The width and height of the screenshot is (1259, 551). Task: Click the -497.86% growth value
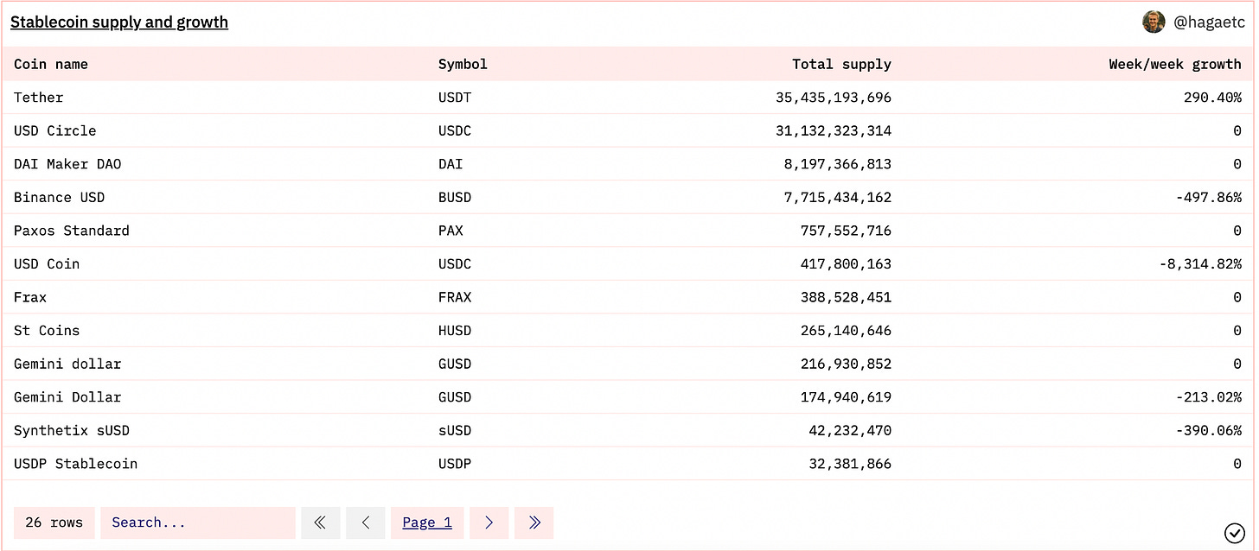(x=1209, y=198)
